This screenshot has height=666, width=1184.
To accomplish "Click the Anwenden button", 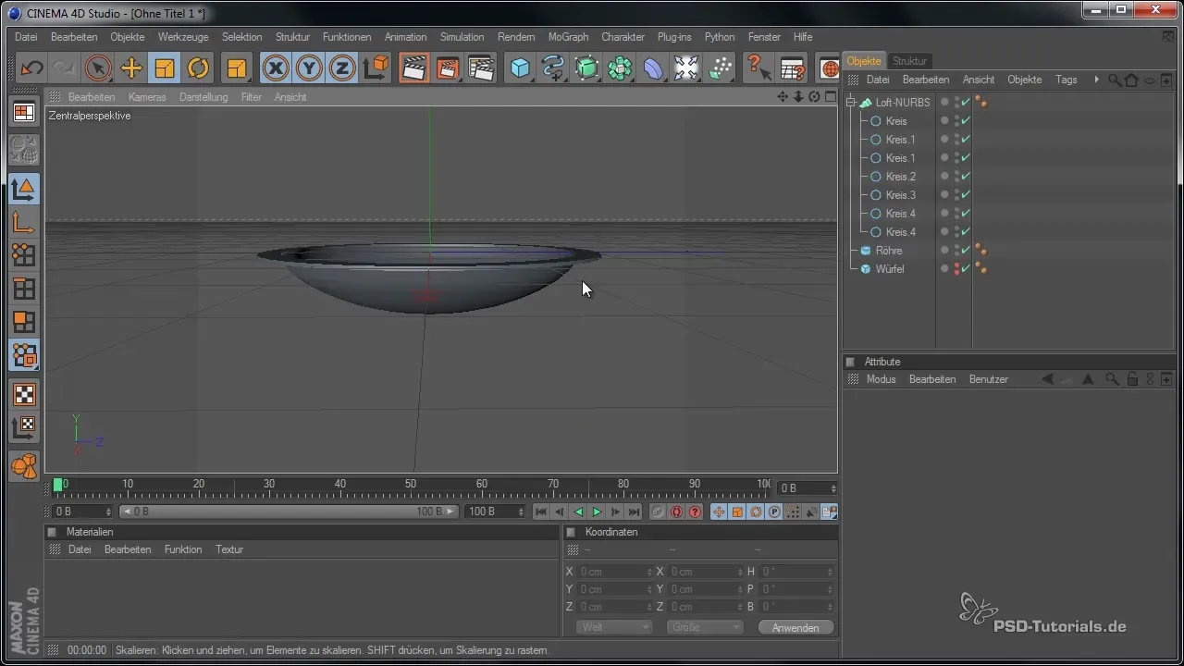I will pos(795,627).
